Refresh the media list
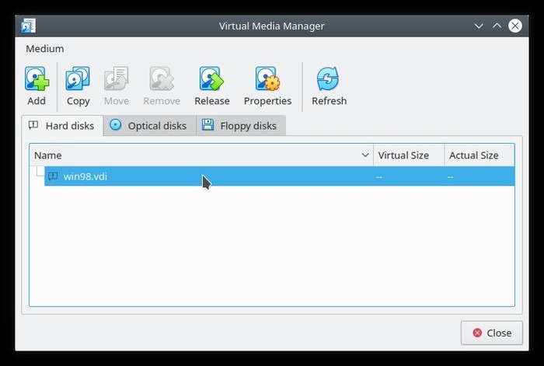This screenshot has width=544, height=366. click(x=329, y=86)
